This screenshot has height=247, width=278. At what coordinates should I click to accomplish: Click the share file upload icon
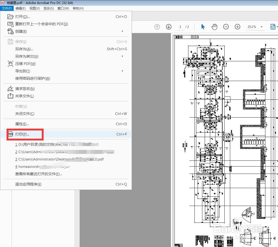pos(10,96)
